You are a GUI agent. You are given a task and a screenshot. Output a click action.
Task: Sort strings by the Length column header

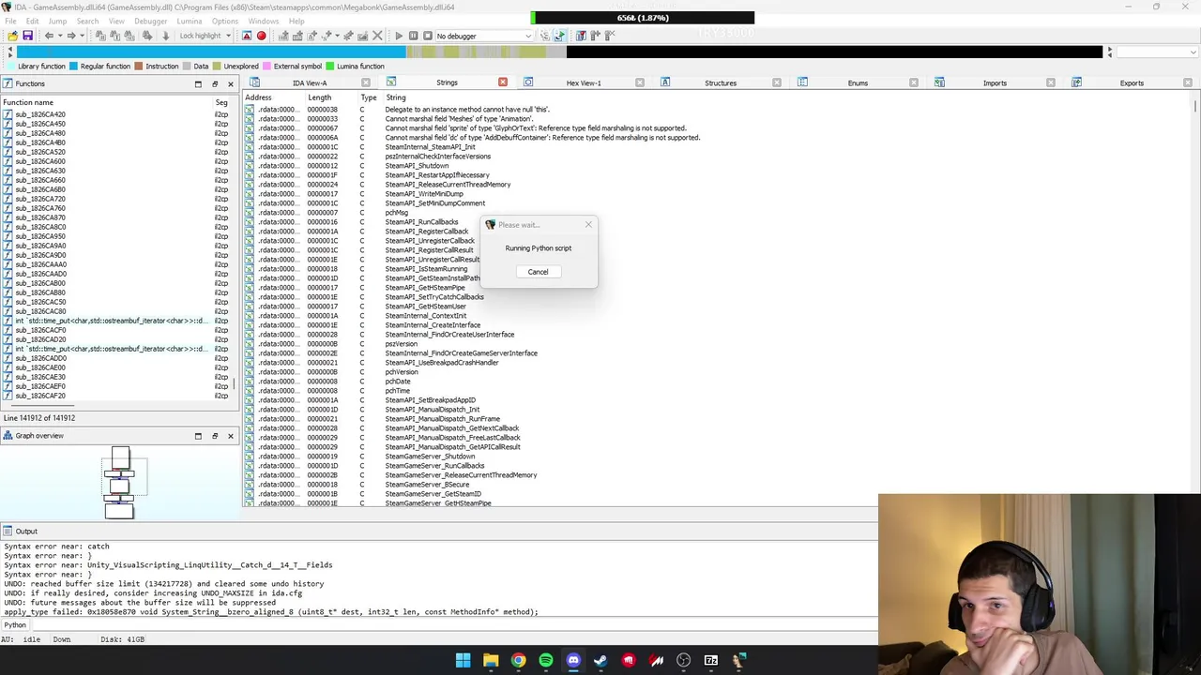click(x=319, y=97)
